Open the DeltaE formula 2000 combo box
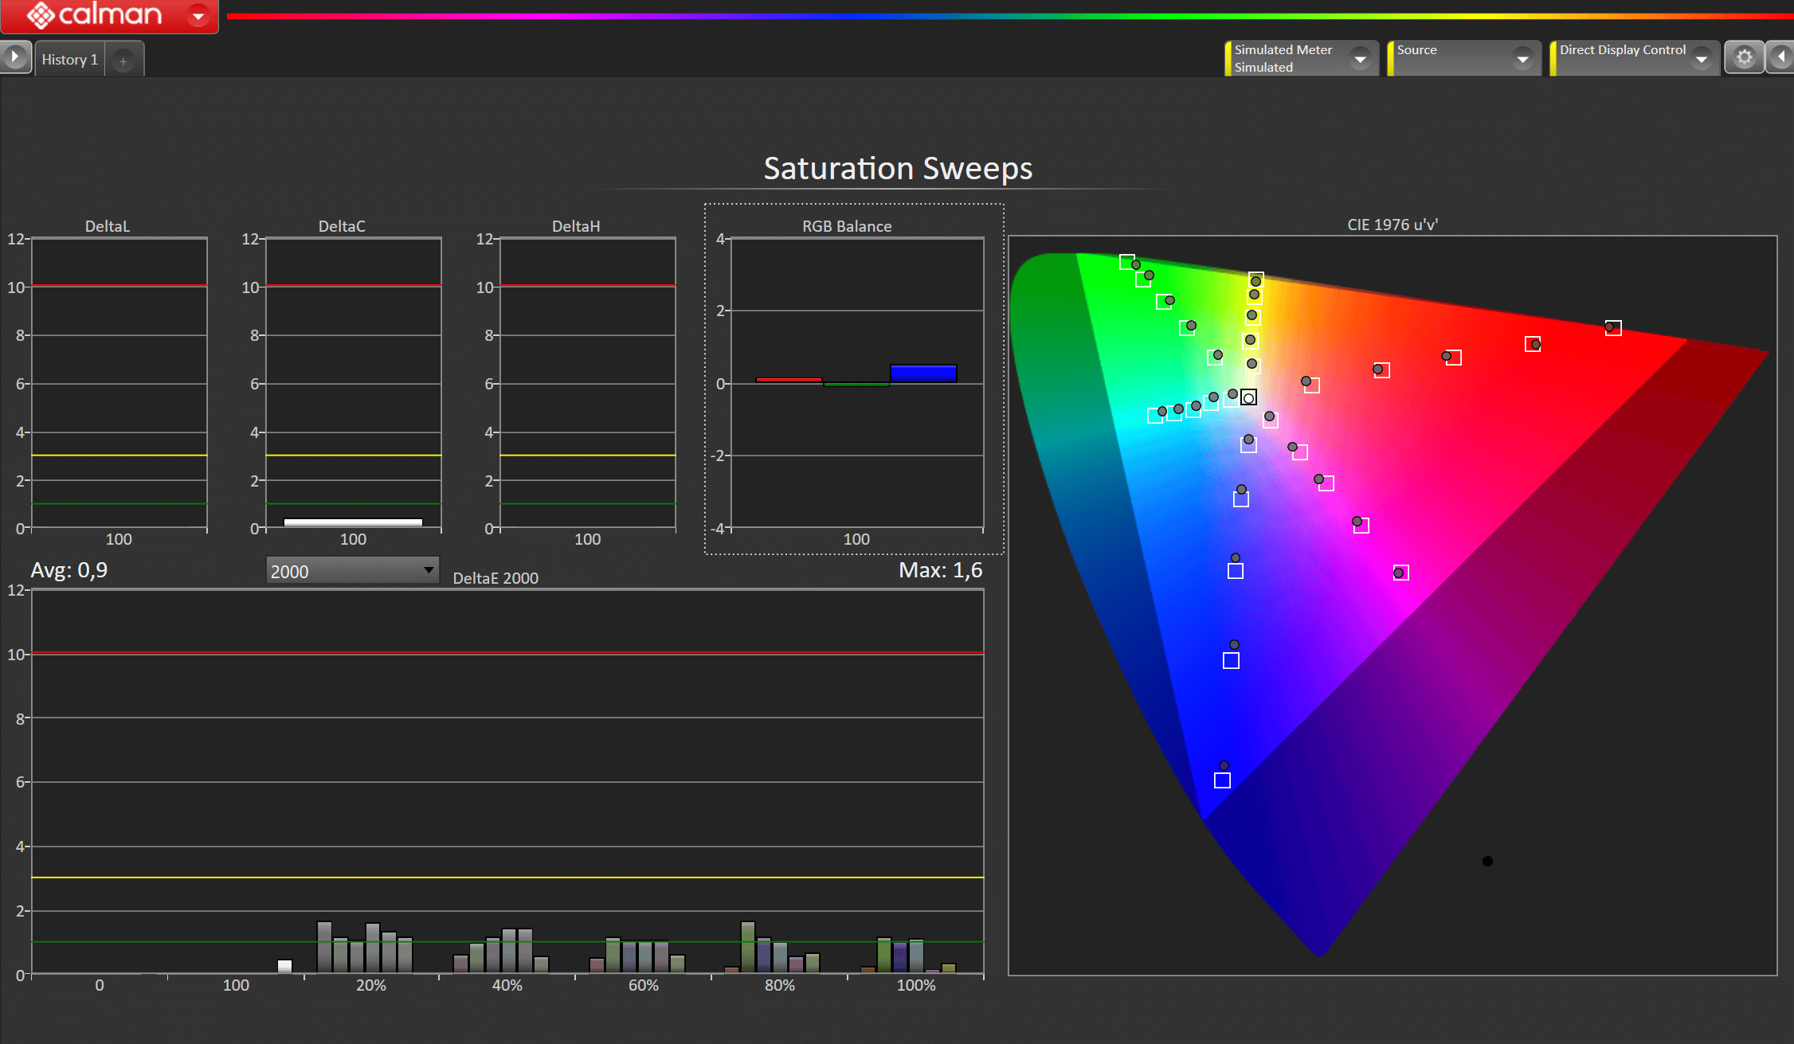 tap(352, 571)
